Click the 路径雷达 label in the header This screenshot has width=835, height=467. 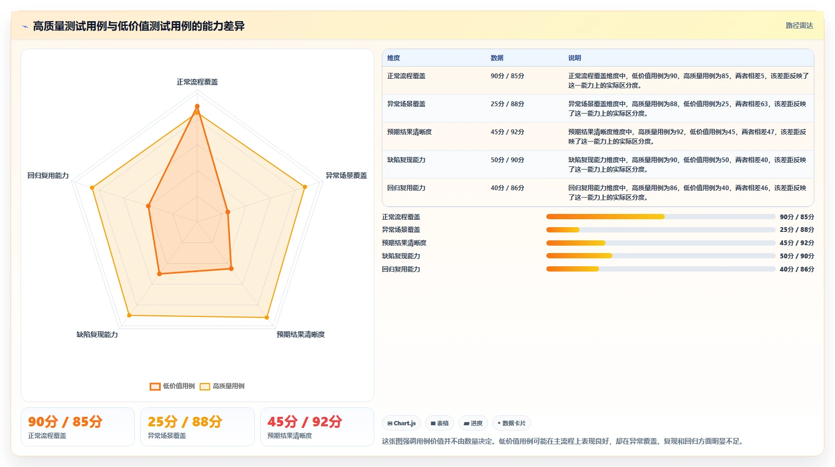799,25
